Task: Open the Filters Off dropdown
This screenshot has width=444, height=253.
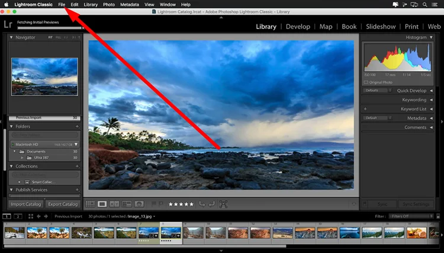Action: click(411, 216)
